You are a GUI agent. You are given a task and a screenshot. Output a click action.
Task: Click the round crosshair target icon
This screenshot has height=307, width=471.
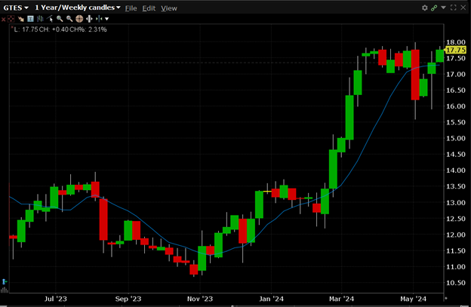79,19
